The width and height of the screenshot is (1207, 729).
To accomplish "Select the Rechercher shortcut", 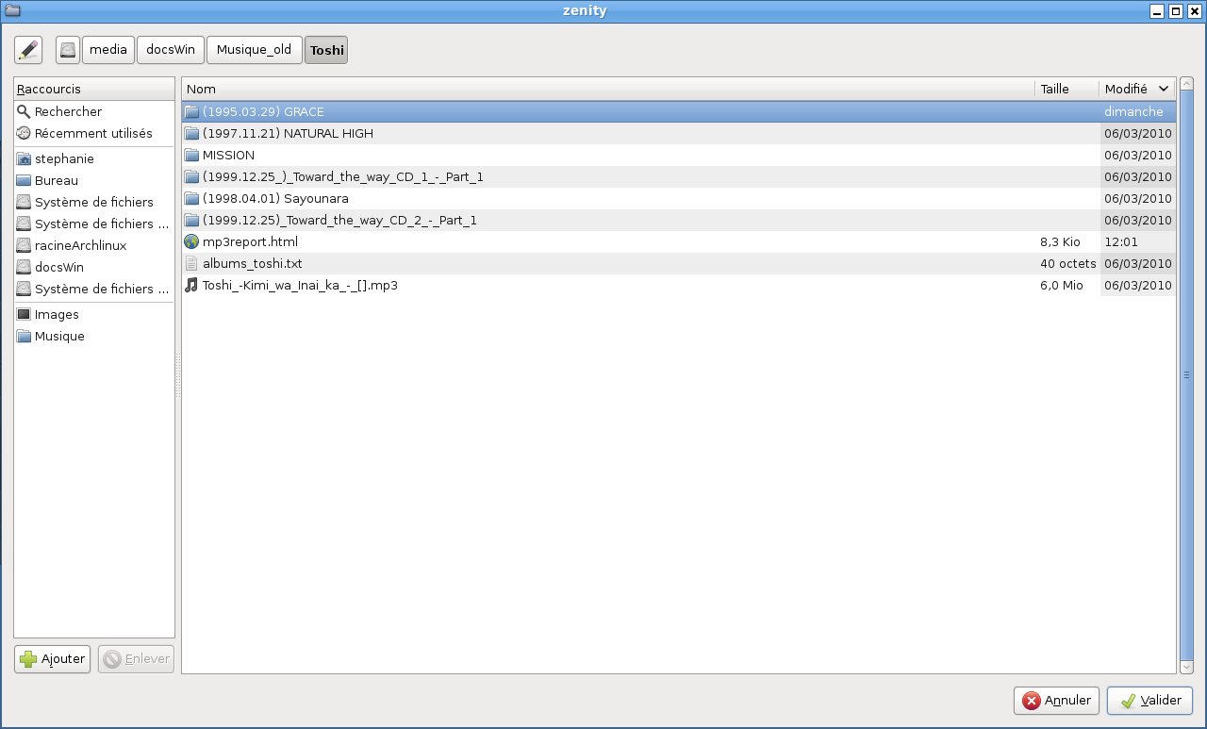I will 94,111.
